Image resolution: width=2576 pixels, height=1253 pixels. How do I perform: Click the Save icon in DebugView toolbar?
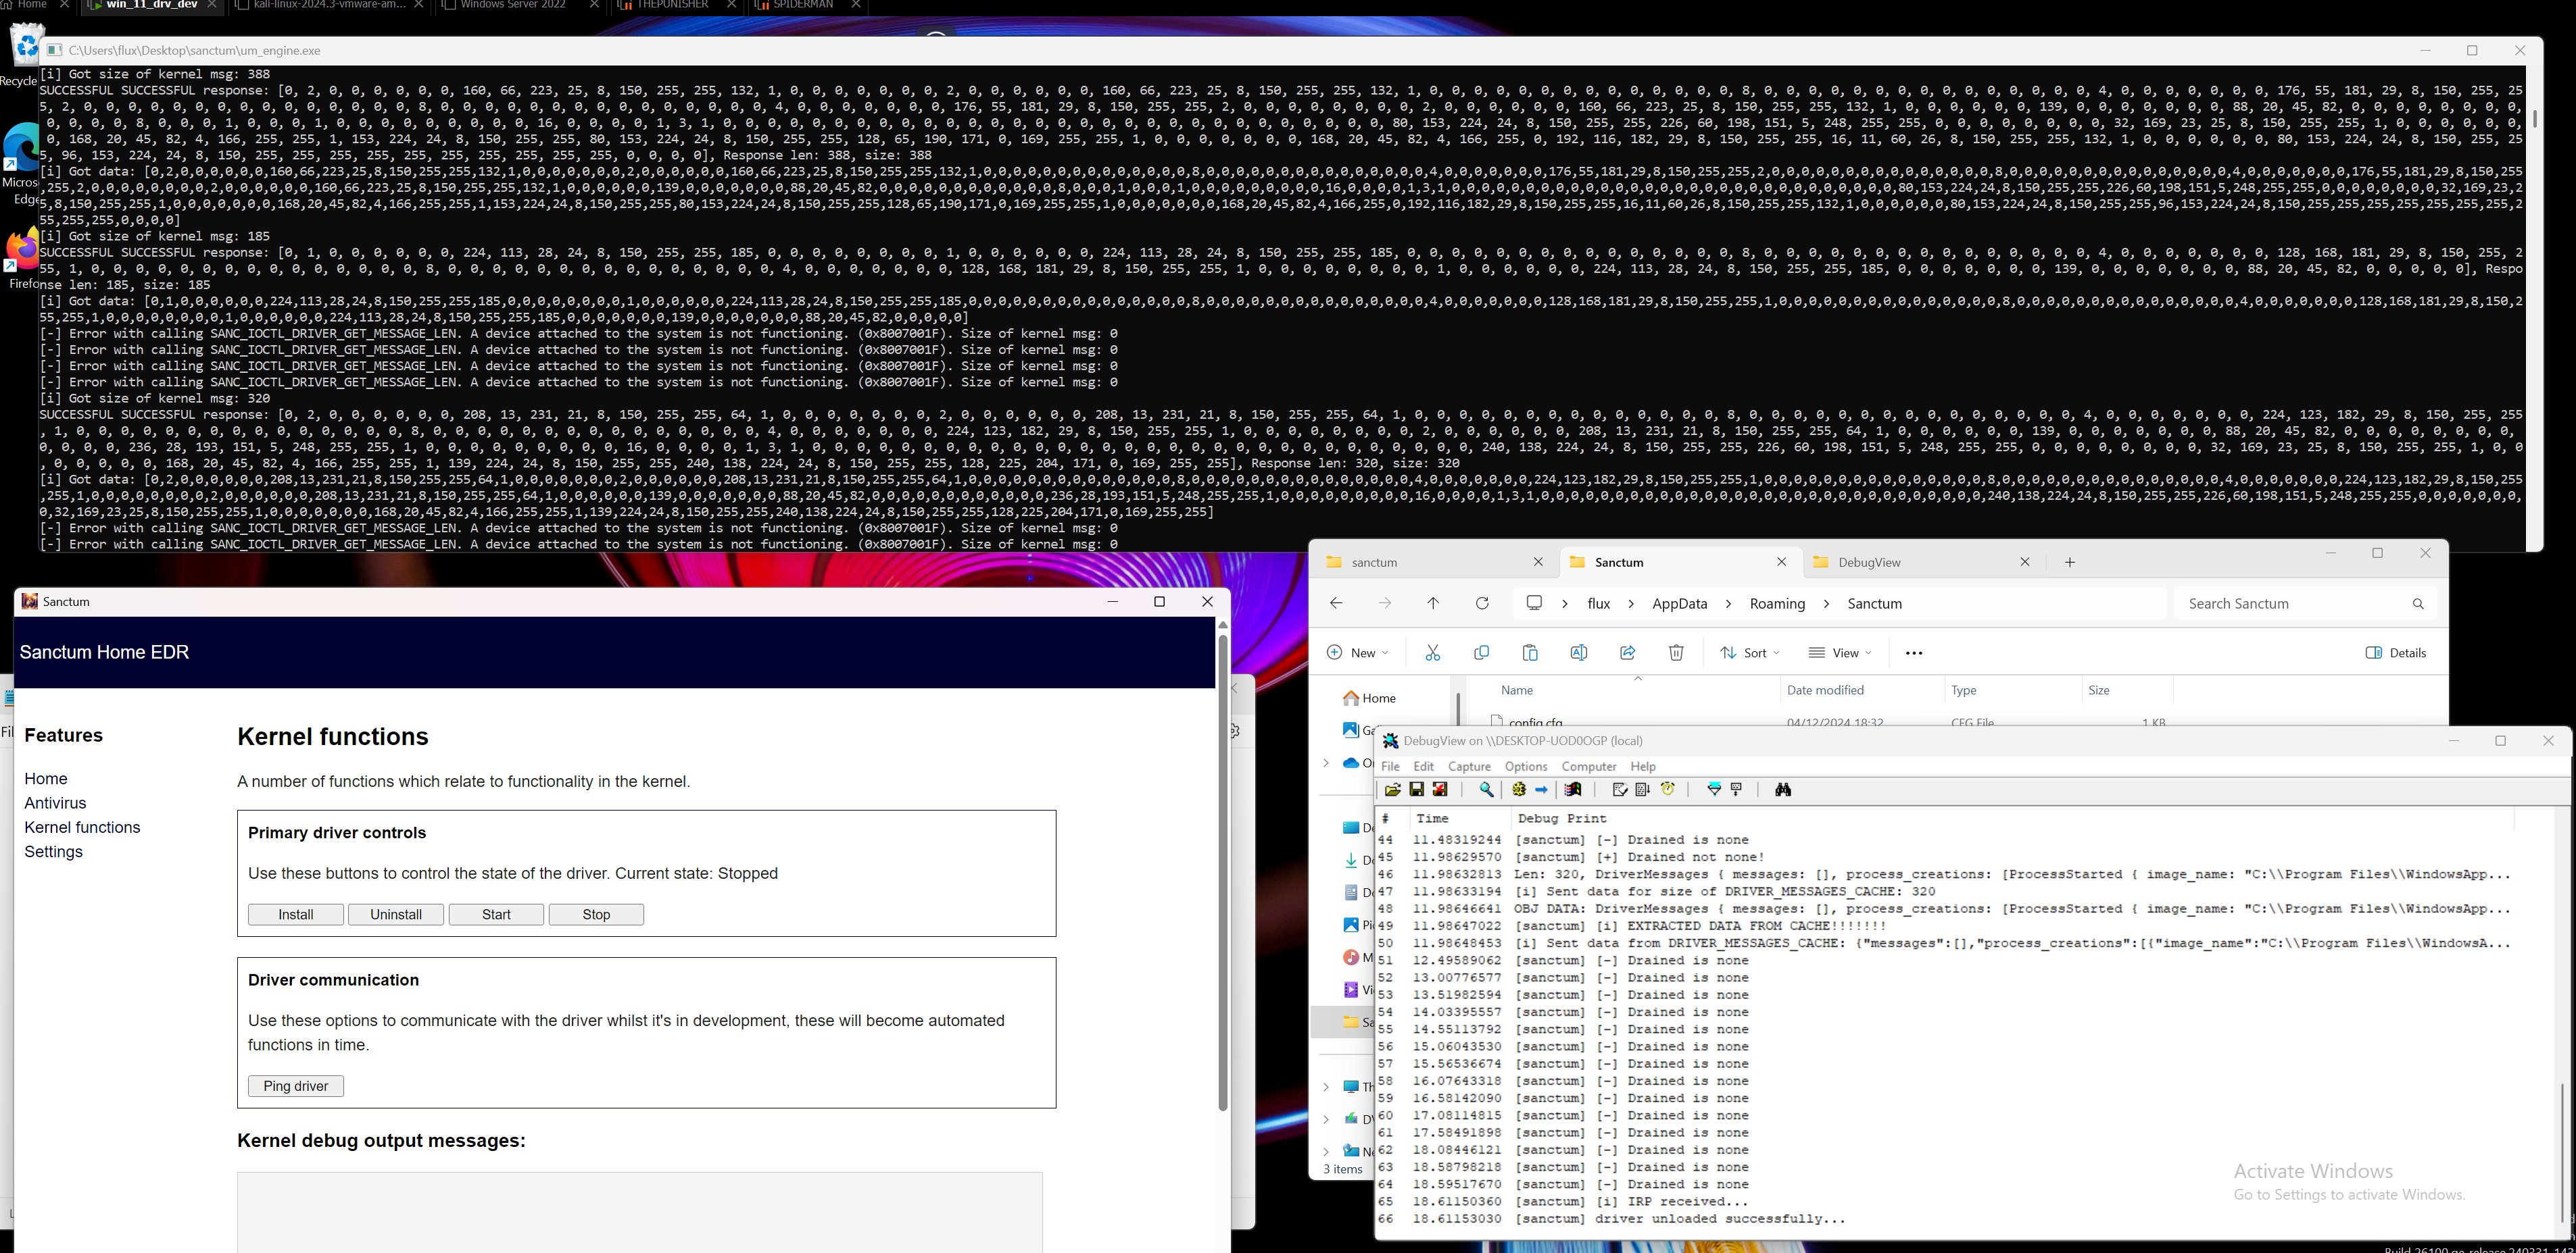coord(1416,790)
